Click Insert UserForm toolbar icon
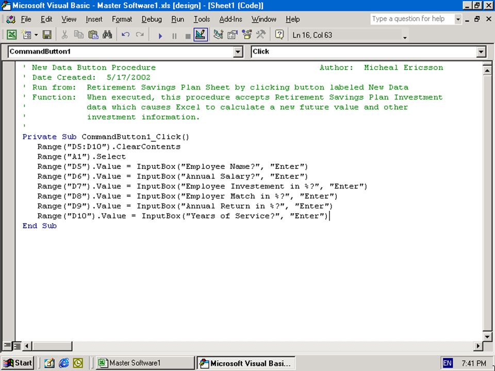Viewport: 495px width, 371px height. click(27, 35)
